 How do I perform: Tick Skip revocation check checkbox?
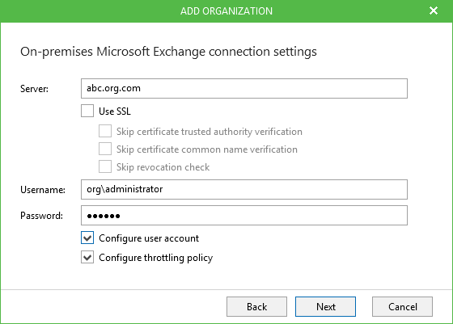[105, 166]
